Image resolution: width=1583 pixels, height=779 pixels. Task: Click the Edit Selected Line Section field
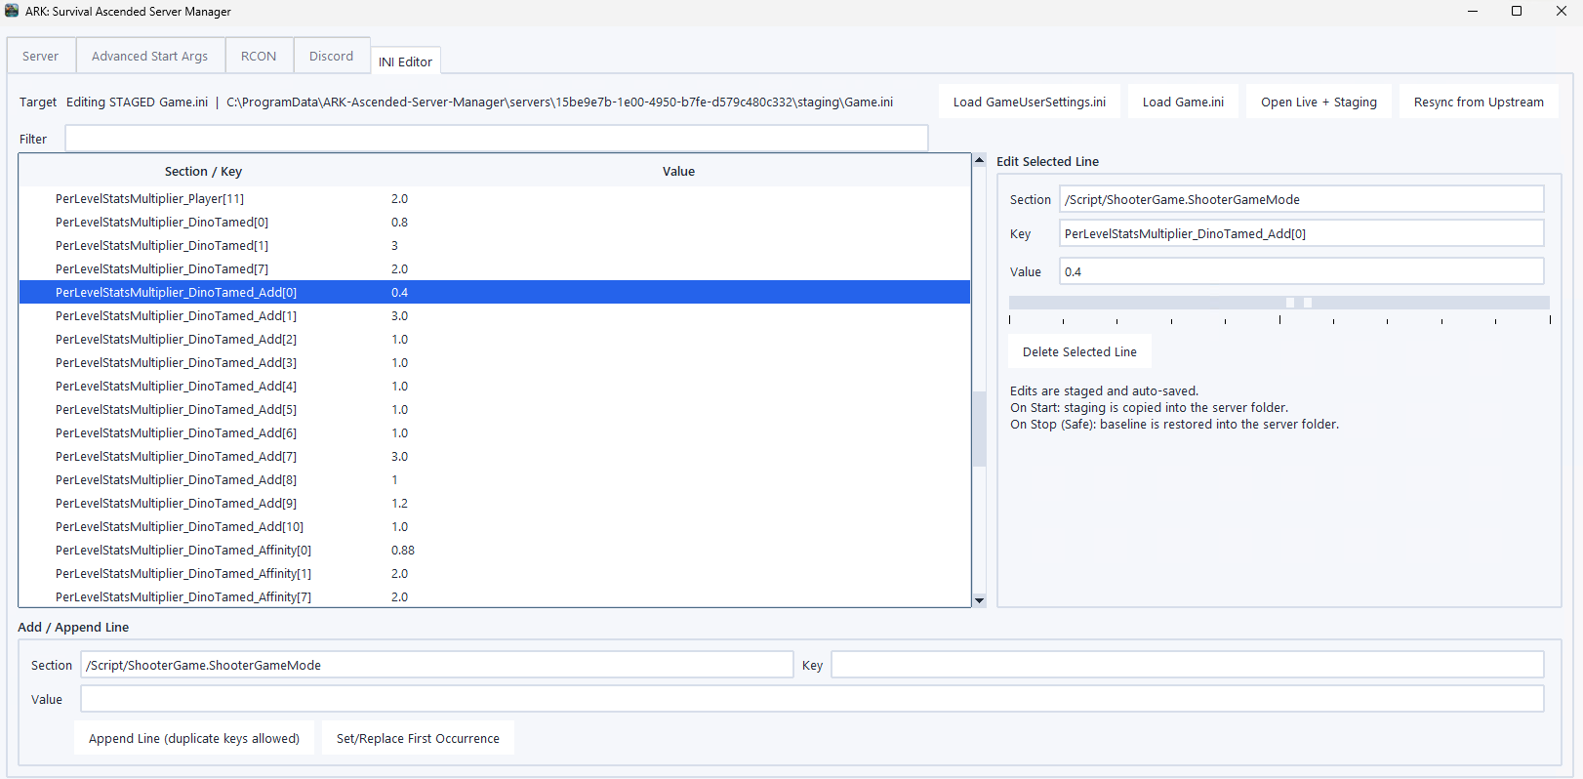pos(1302,199)
